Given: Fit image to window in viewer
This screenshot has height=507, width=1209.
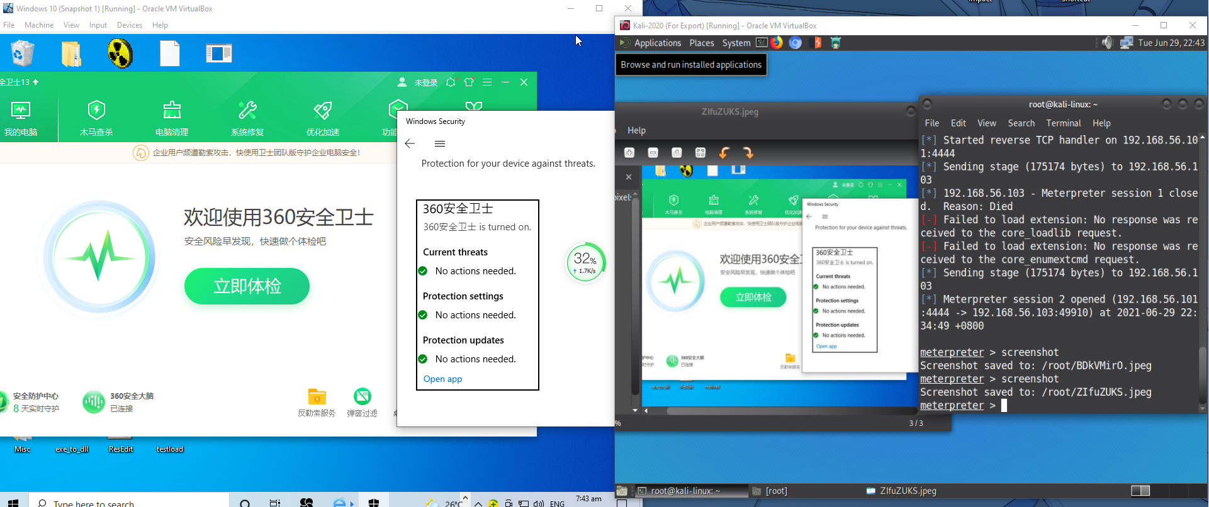Looking at the screenshot, I should click(x=700, y=153).
